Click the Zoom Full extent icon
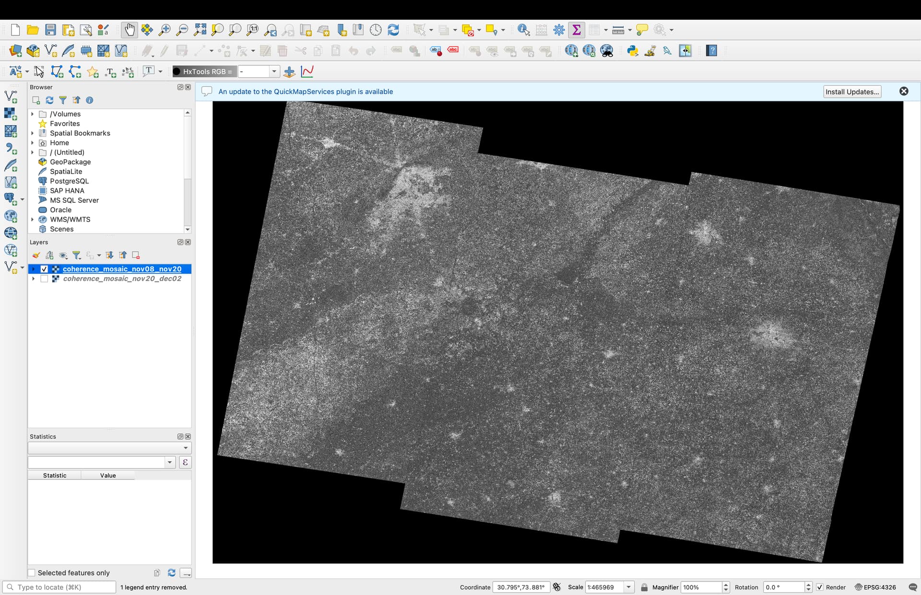The height and width of the screenshot is (595, 921). [x=200, y=30]
